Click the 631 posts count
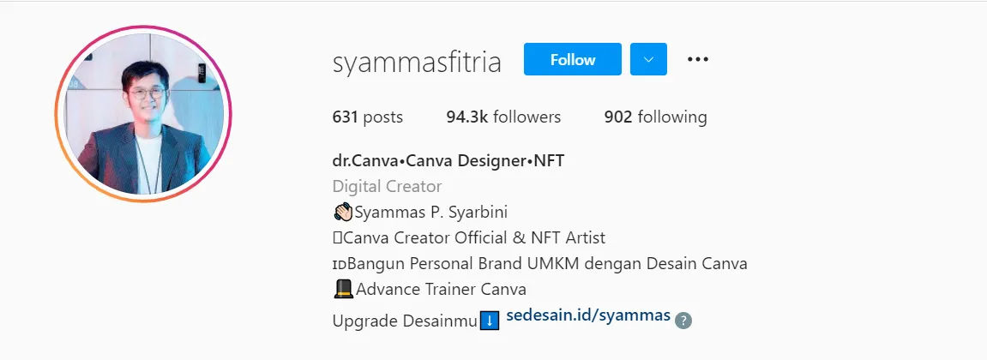 pyautogui.click(x=368, y=117)
